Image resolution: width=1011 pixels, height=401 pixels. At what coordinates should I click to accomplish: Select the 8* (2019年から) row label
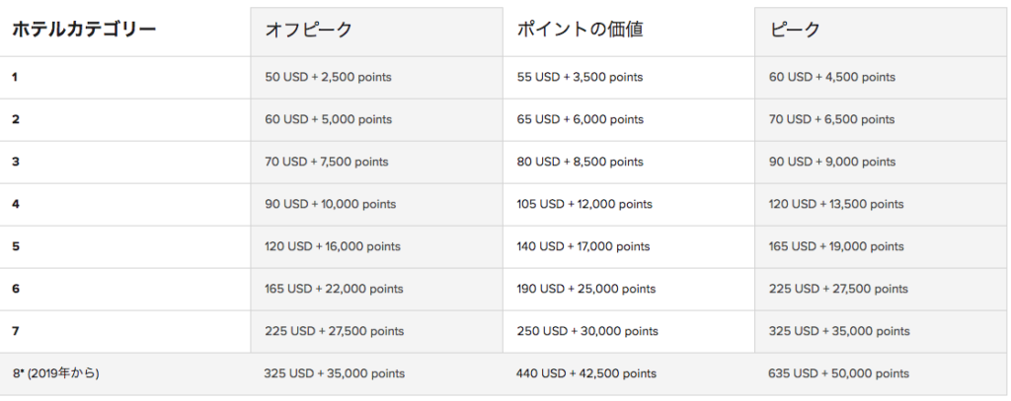click(x=55, y=373)
